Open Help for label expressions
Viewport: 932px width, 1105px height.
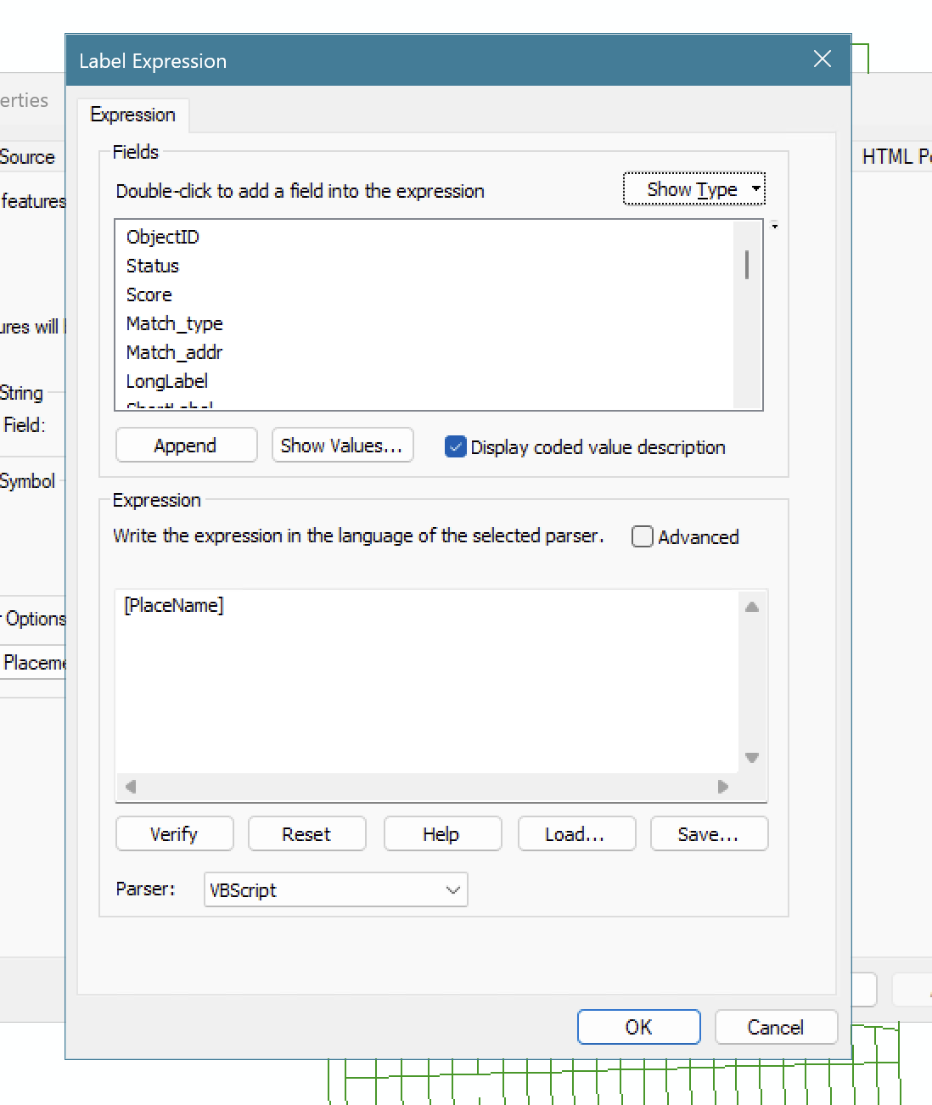[442, 833]
